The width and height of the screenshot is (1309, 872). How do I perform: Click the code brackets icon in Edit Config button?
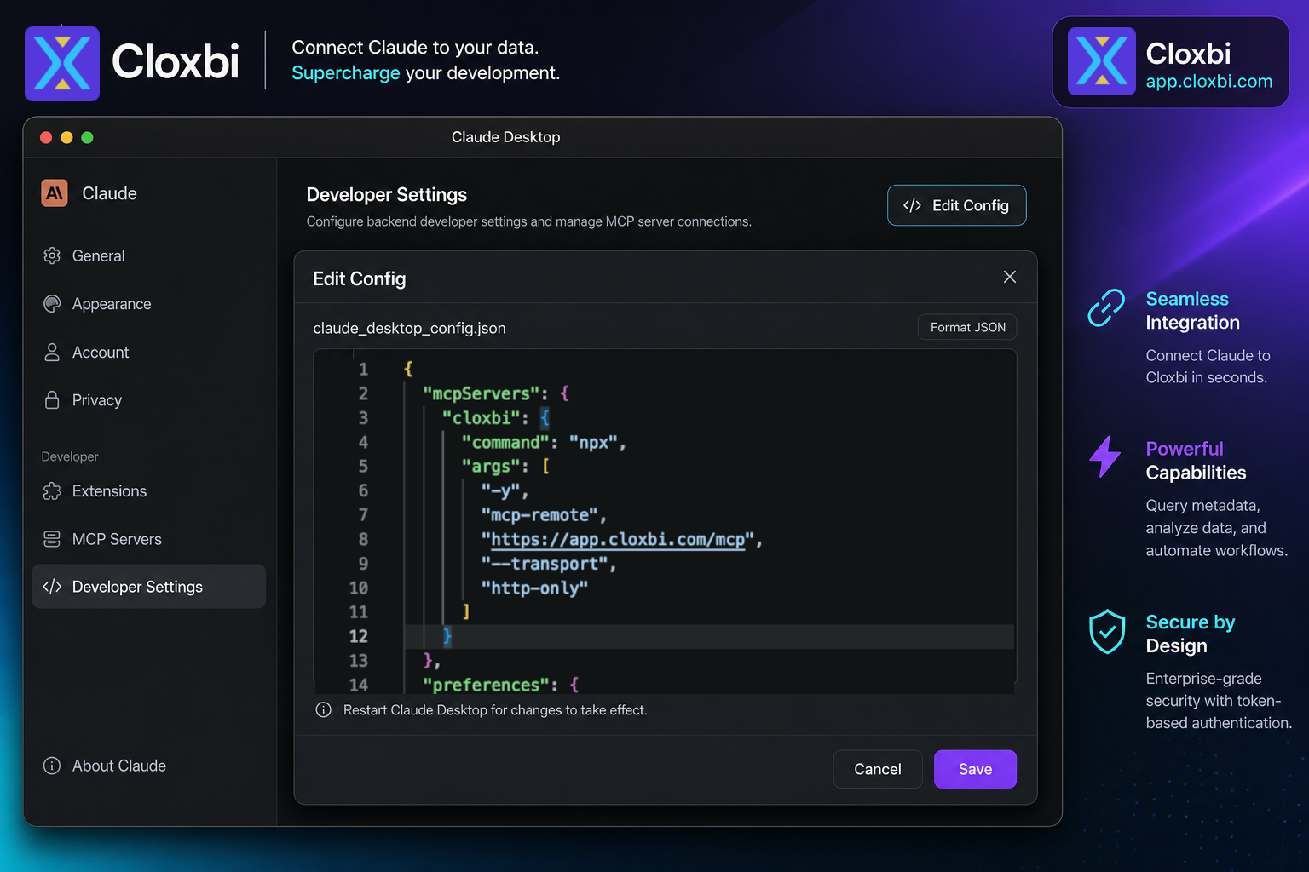coord(912,205)
